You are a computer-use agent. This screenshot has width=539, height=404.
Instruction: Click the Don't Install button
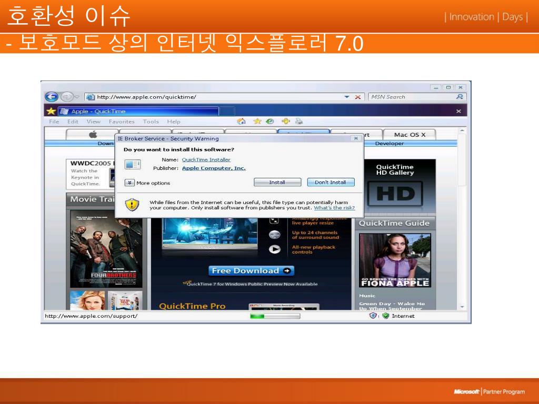point(331,183)
